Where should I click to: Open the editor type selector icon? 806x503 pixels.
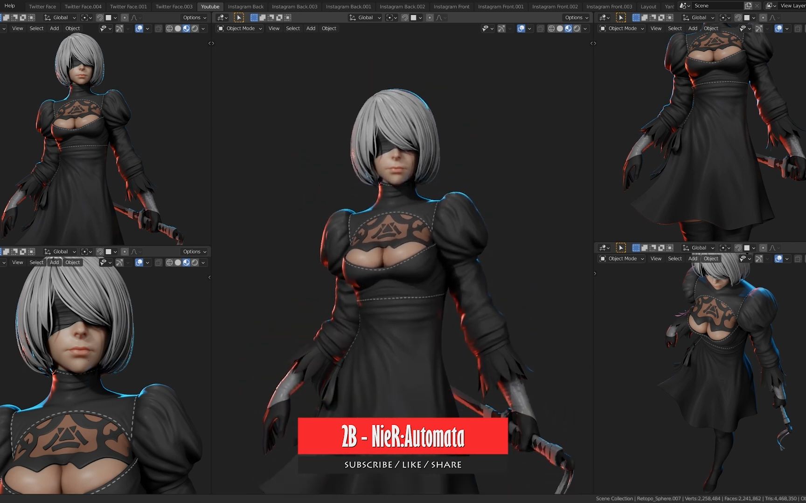pos(220,17)
